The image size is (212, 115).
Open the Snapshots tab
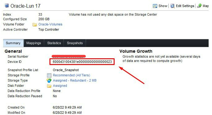75,43
